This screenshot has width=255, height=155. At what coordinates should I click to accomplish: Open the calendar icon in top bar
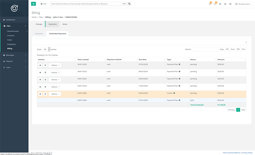[x=220, y=4]
